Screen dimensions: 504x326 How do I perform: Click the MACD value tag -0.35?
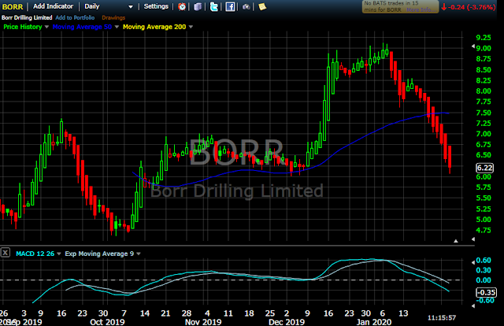[x=486, y=292]
